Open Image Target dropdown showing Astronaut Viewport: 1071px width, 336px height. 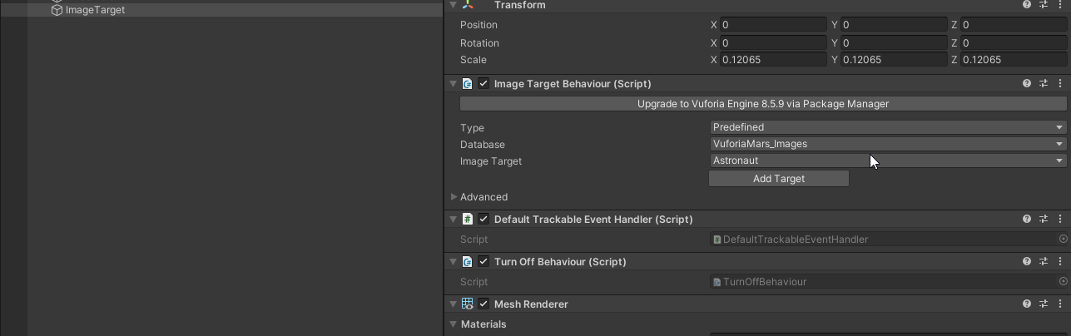tap(889, 161)
